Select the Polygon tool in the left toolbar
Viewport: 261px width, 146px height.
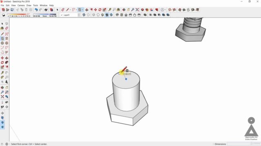[7, 43]
